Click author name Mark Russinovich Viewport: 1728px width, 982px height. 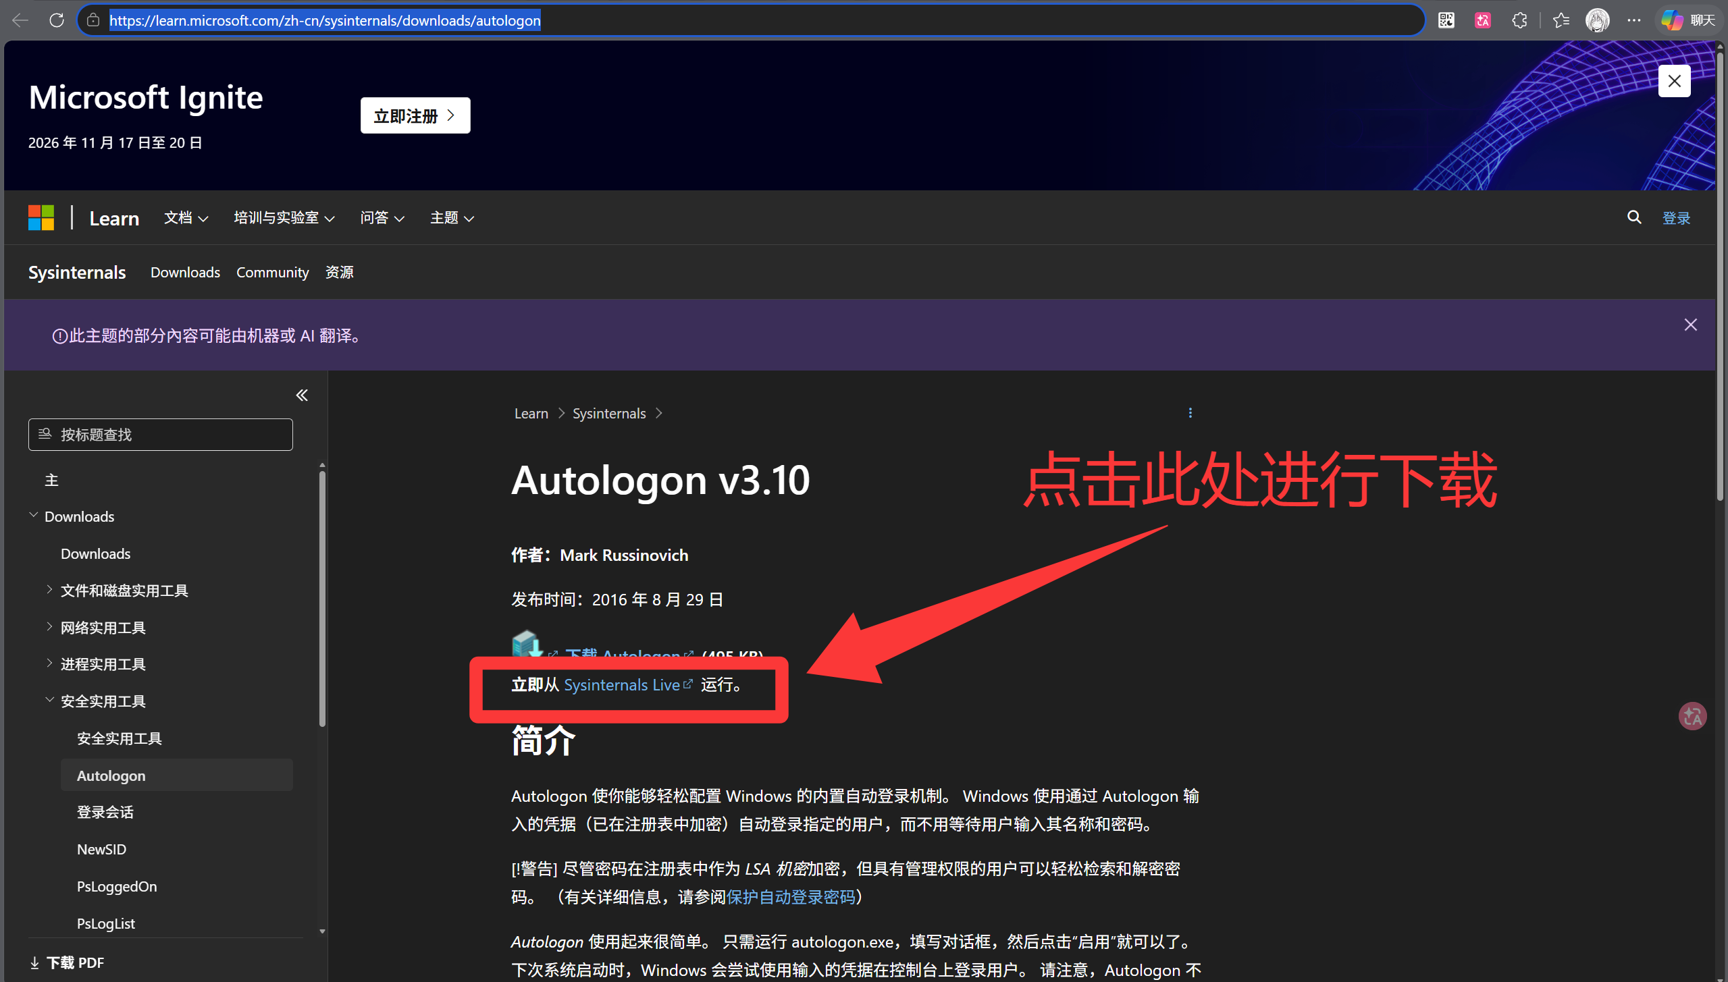624,555
